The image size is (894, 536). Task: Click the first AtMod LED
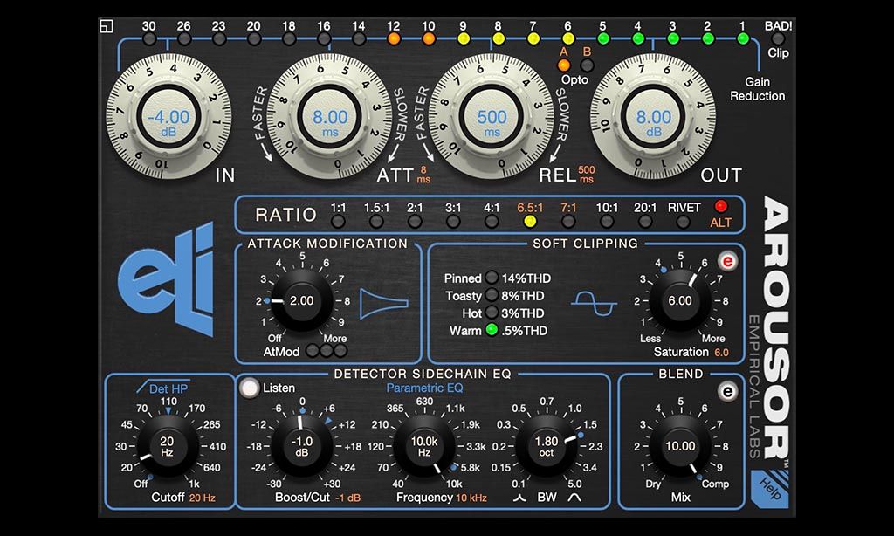(x=313, y=351)
